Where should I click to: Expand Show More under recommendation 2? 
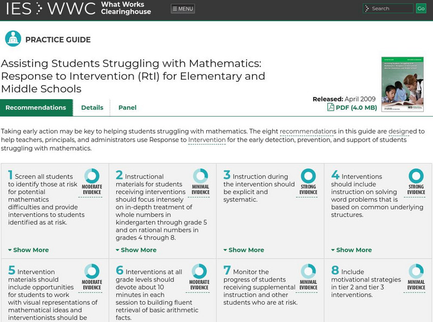click(x=136, y=250)
